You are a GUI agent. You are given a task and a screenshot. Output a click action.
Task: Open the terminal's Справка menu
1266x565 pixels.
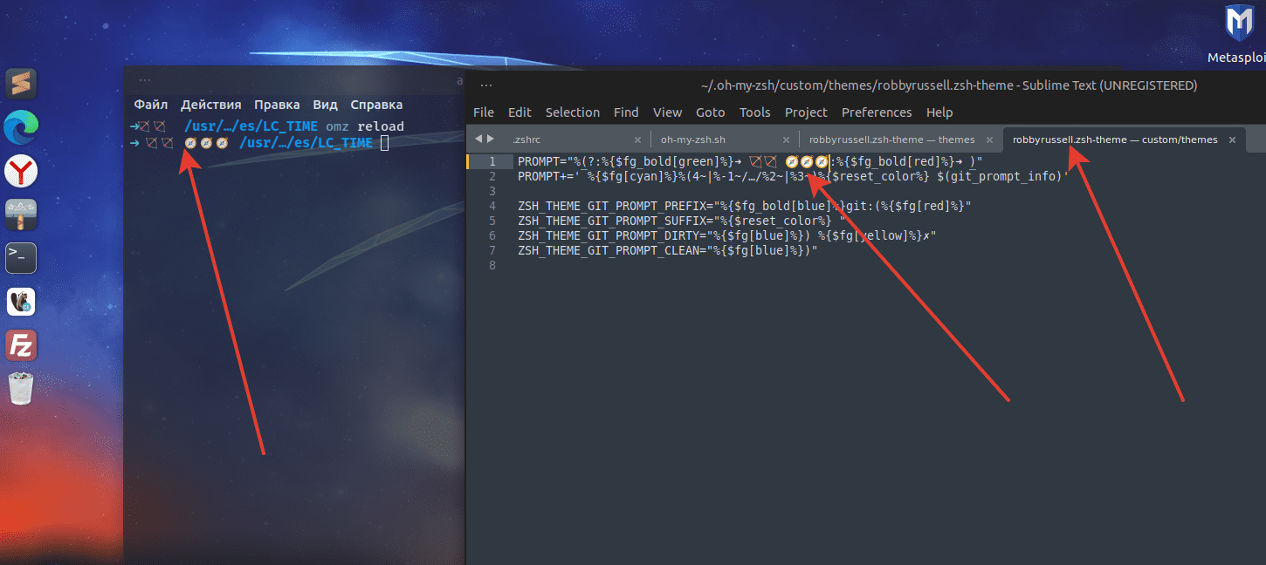(x=376, y=105)
